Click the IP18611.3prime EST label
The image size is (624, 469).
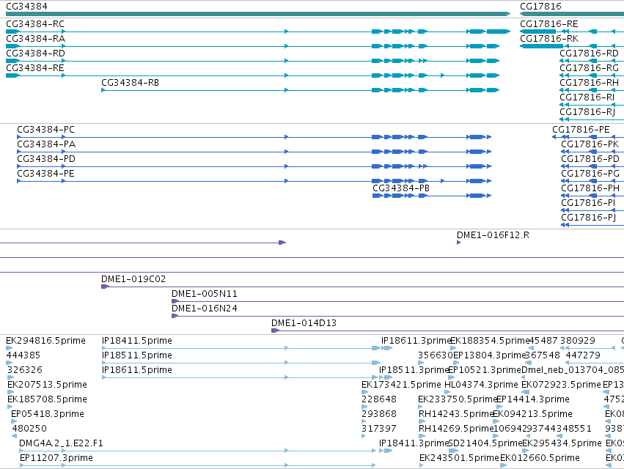[x=416, y=341]
